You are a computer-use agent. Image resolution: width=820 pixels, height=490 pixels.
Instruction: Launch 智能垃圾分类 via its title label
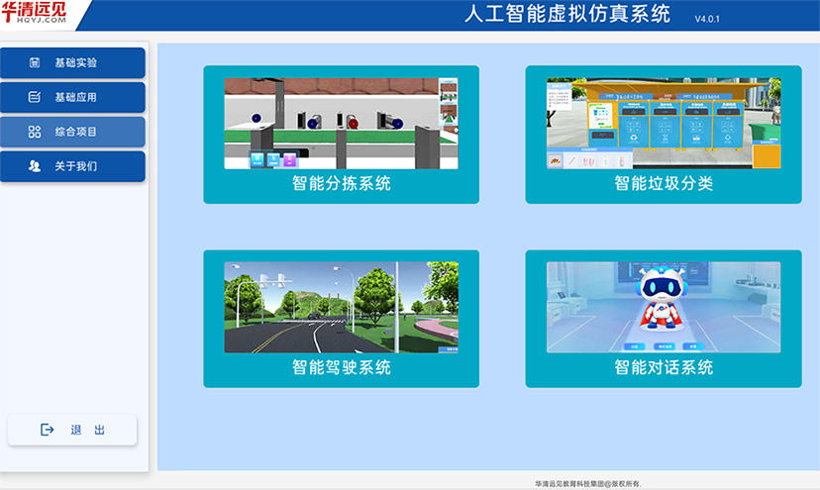[x=663, y=184]
